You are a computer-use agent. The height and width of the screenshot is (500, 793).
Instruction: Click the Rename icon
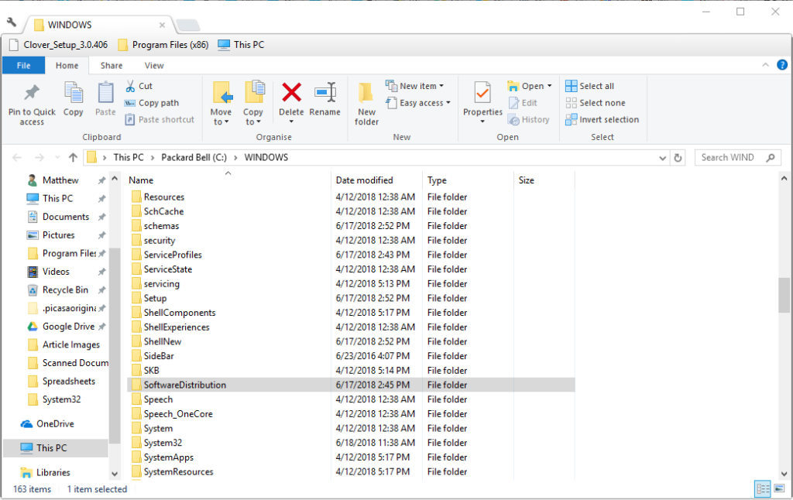(324, 92)
